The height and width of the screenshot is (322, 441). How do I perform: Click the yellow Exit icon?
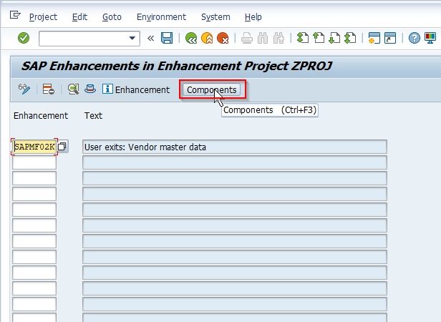point(207,38)
